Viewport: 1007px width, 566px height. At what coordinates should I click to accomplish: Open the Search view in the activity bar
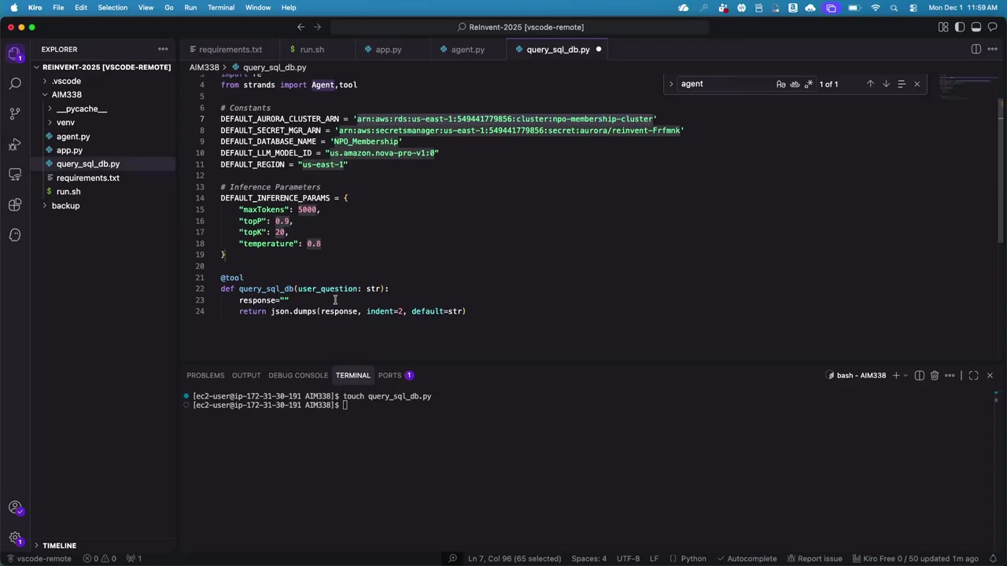(x=15, y=82)
